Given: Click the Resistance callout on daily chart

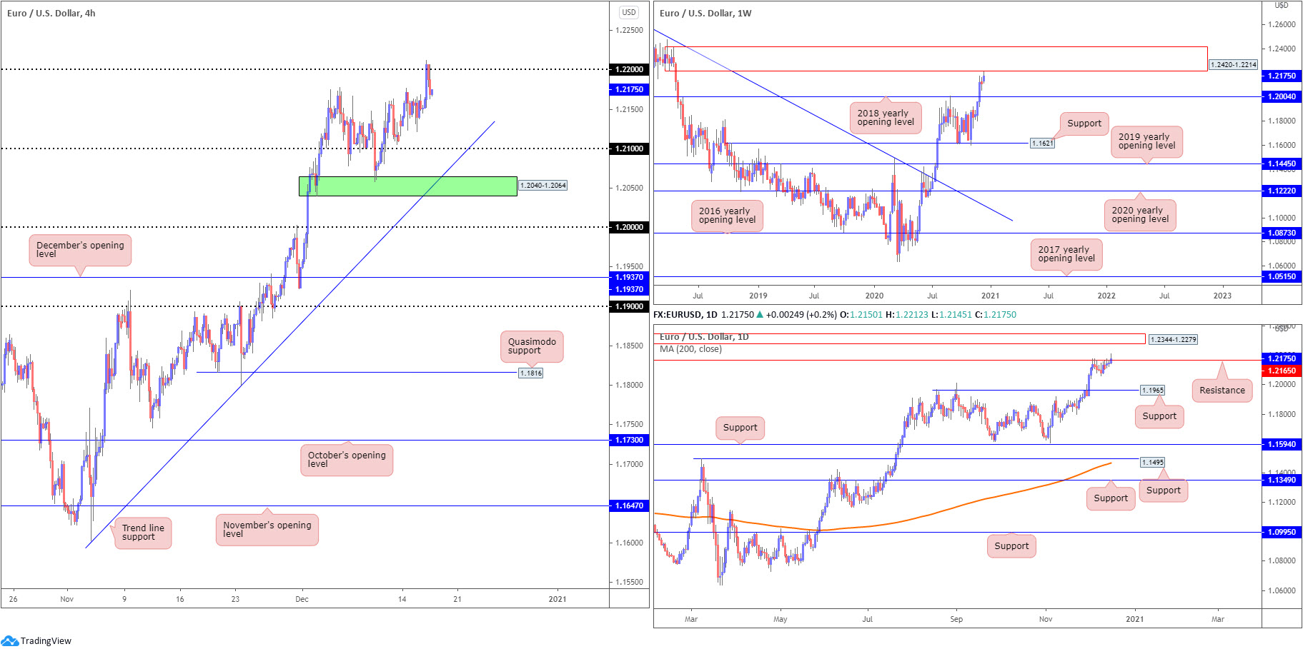Looking at the screenshot, I should [x=1222, y=391].
